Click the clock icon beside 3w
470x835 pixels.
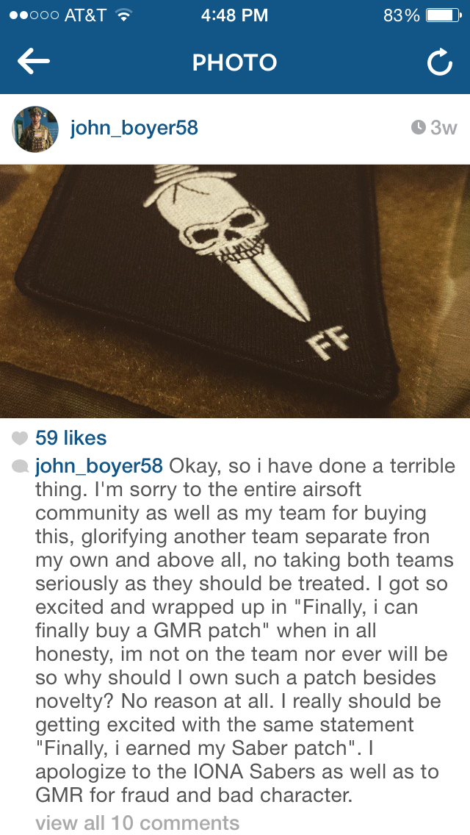tap(419, 127)
